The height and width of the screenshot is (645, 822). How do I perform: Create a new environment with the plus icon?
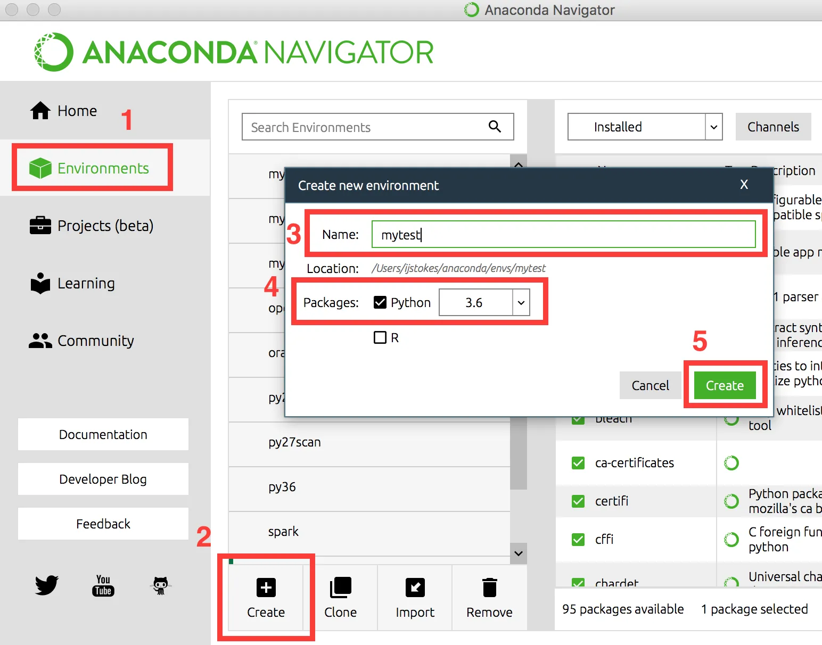pos(266,588)
